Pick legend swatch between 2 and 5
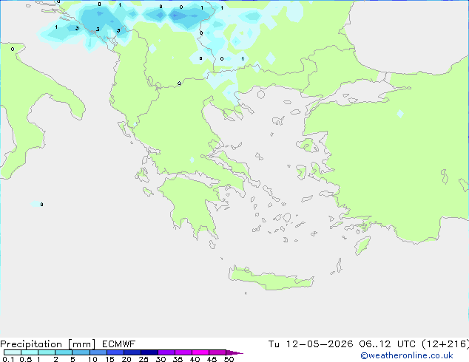The image size is (469, 362). click(64, 352)
